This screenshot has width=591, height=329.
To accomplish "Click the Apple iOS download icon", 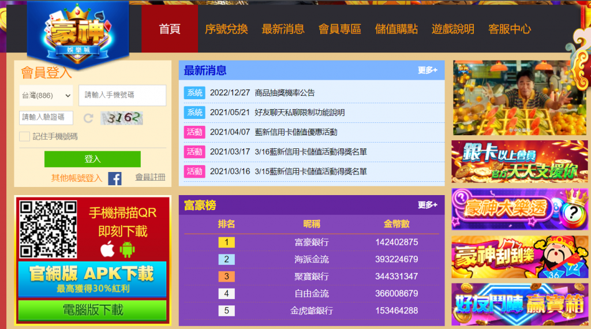I will [107, 249].
